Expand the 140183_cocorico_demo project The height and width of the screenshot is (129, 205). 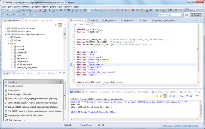(5, 31)
